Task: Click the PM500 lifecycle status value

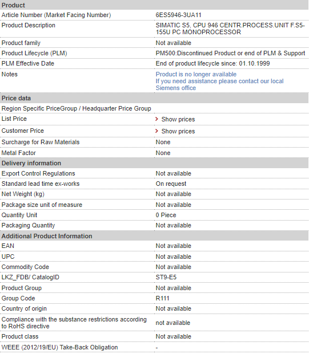Action: click(230, 53)
